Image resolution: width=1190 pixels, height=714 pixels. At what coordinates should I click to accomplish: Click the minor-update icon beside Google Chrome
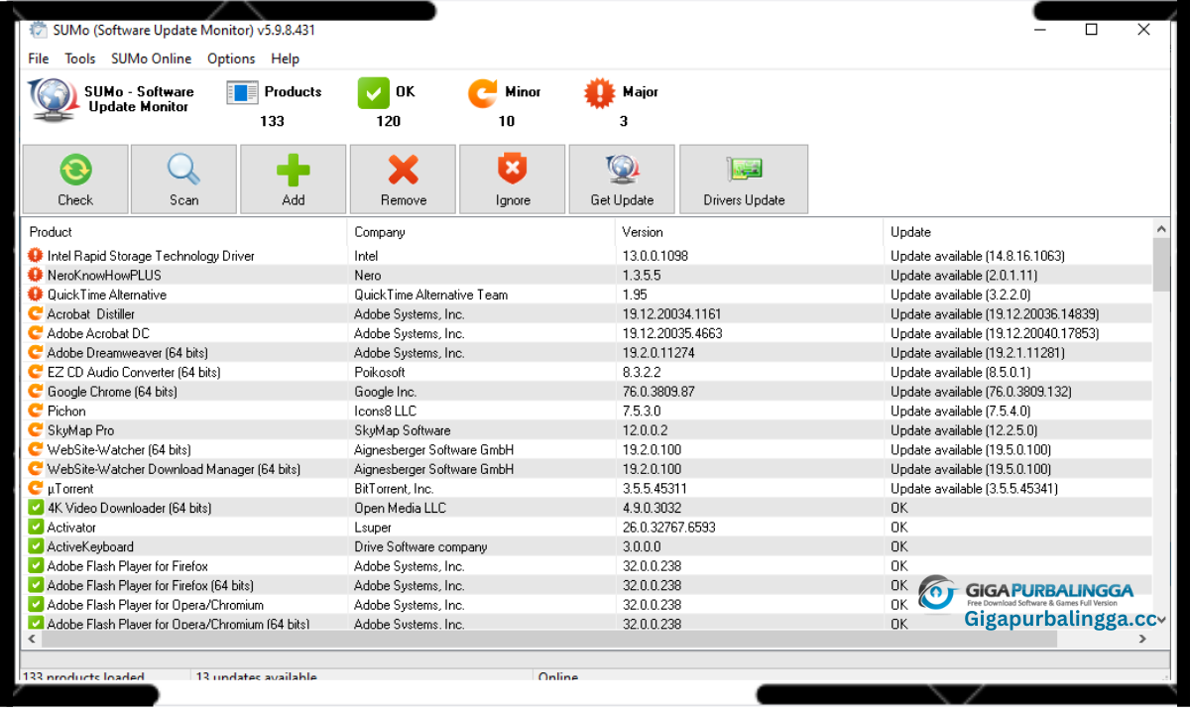[x=36, y=391]
